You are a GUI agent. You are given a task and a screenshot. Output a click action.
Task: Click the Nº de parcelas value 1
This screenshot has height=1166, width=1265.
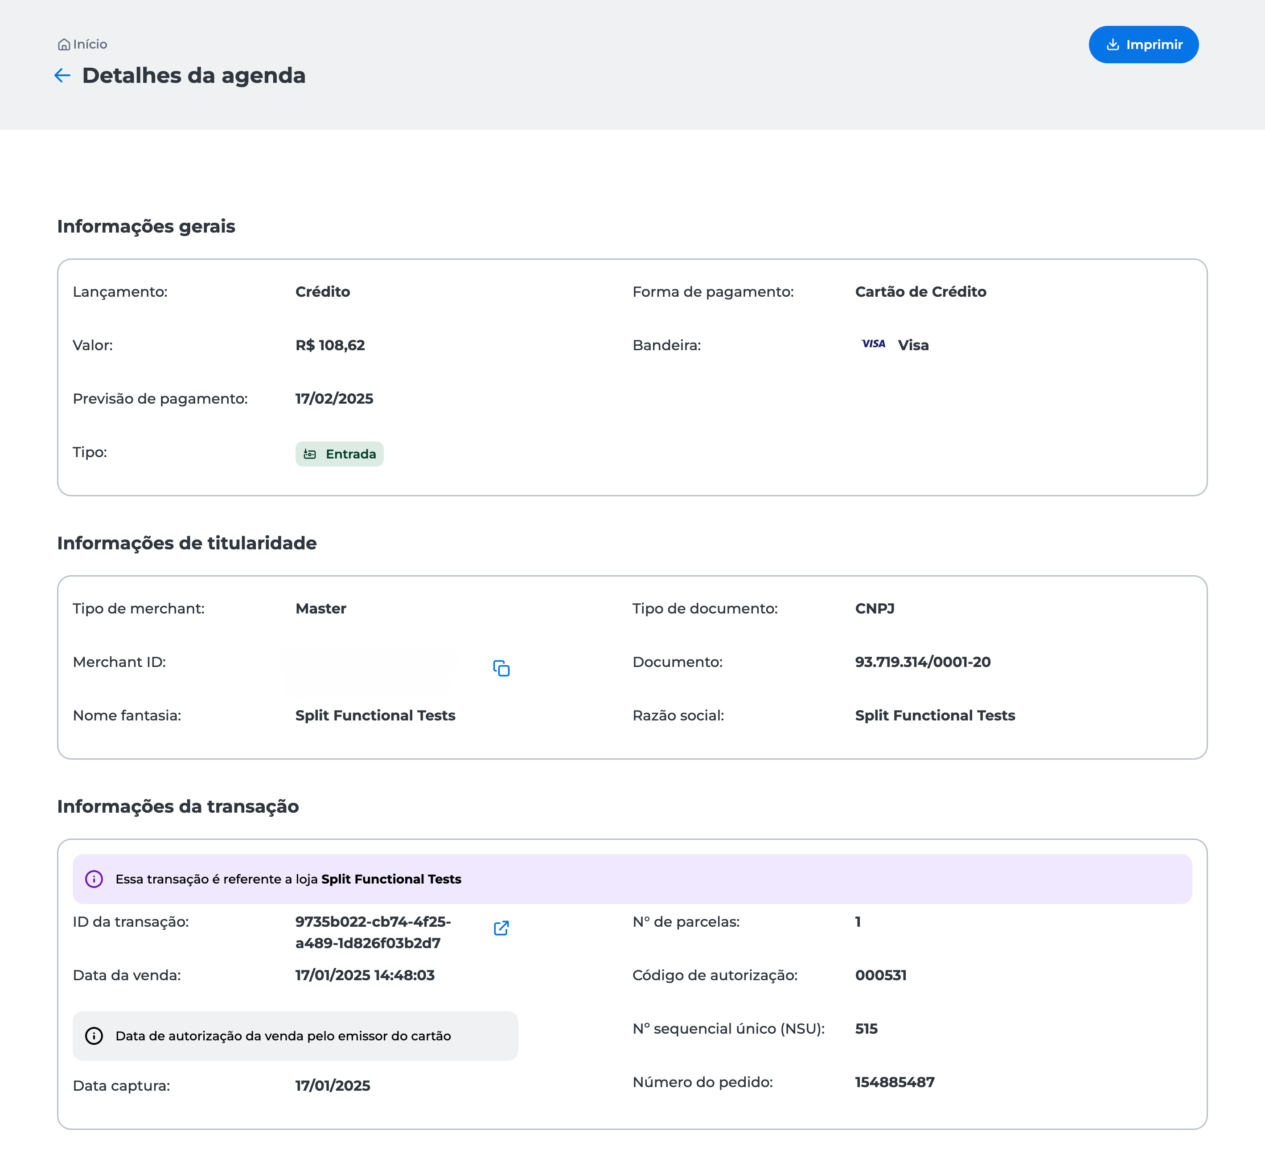pos(858,922)
